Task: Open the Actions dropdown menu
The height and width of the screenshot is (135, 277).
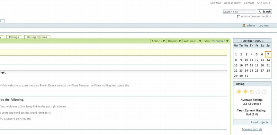Action: (x=158, y=41)
